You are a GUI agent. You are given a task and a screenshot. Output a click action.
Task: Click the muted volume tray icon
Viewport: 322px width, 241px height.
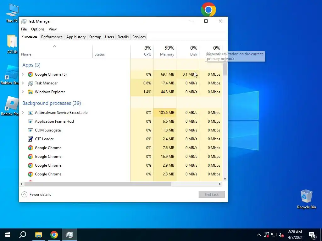tap(281, 235)
